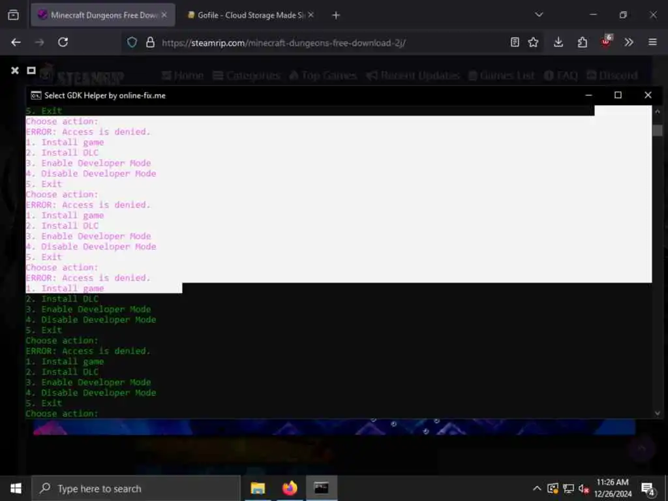
Task: Show more toolbar tools chevrons
Action: point(628,42)
